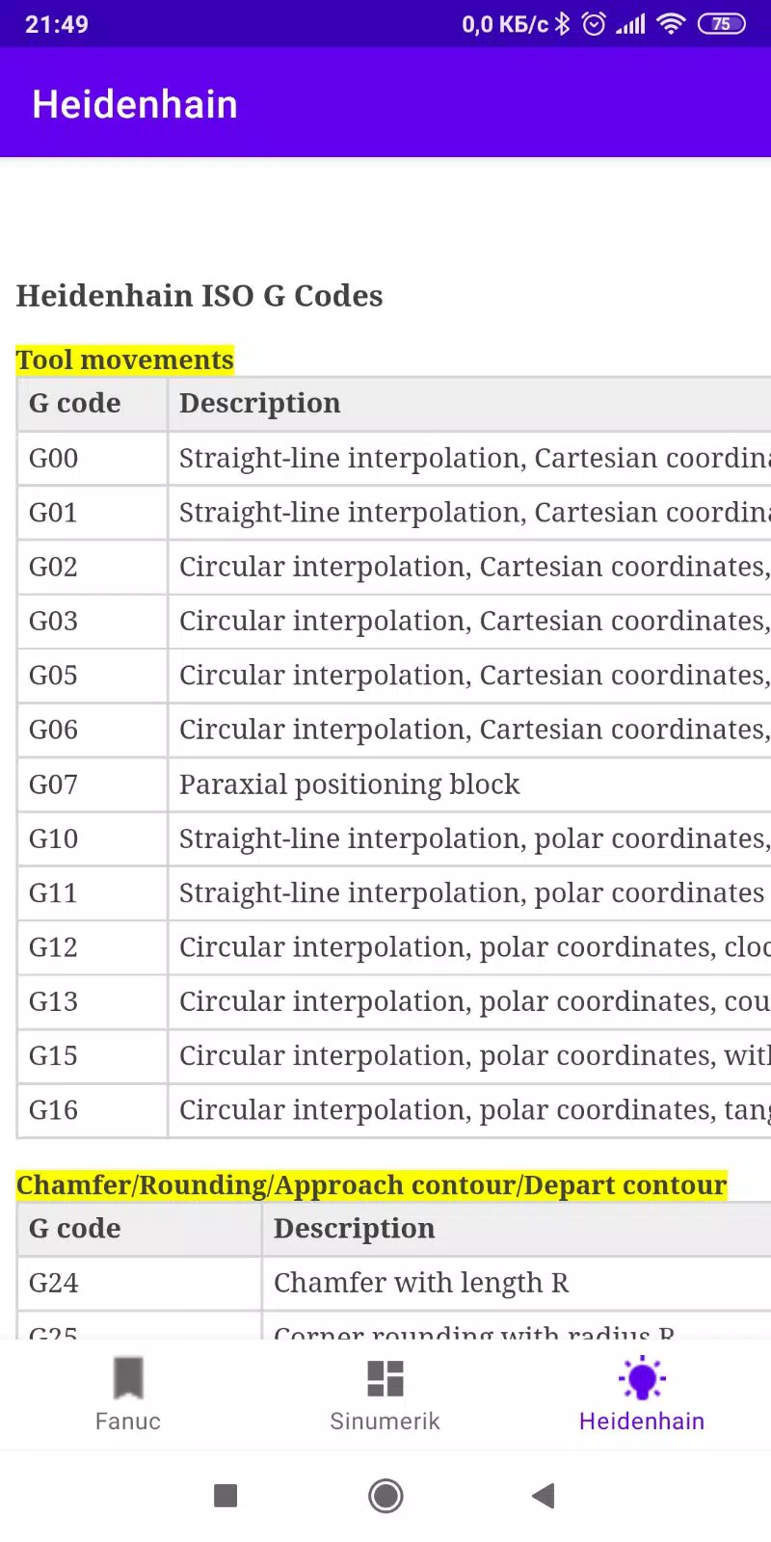Viewport: 771px width, 1542px height.
Task: Tap the G16 code cell
Action: coord(93,1110)
